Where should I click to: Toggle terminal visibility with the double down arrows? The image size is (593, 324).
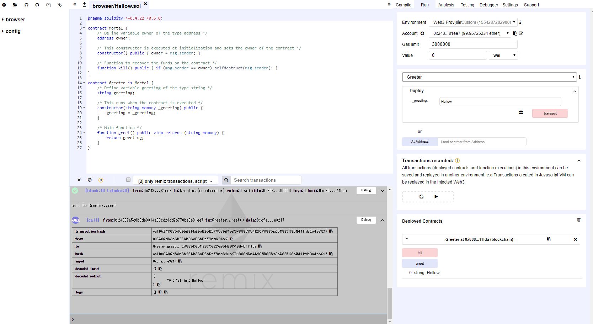pyautogui.click(x=79, y=180)
